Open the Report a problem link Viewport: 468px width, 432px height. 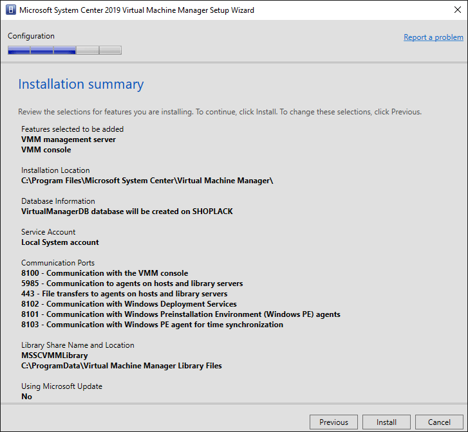coord(433,37)
